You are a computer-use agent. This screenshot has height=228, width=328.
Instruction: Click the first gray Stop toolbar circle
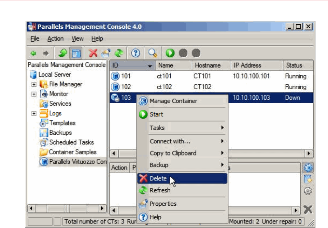[183, 53]
